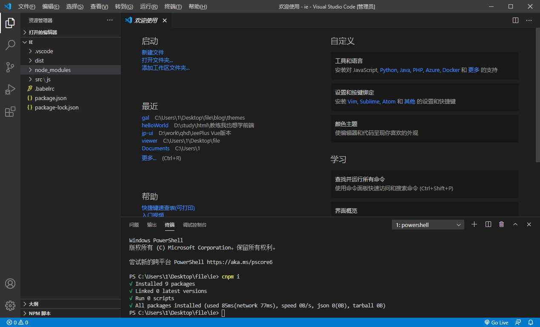Open the Extensions view
The image size is (540, 327).
click(10, 112)
